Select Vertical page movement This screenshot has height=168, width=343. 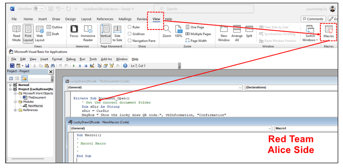105,33
